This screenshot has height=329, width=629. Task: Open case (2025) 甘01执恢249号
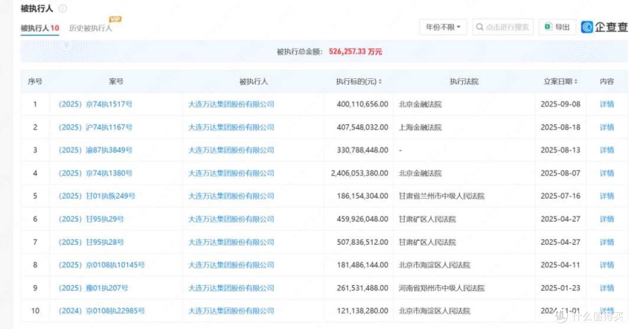[97, 196]
